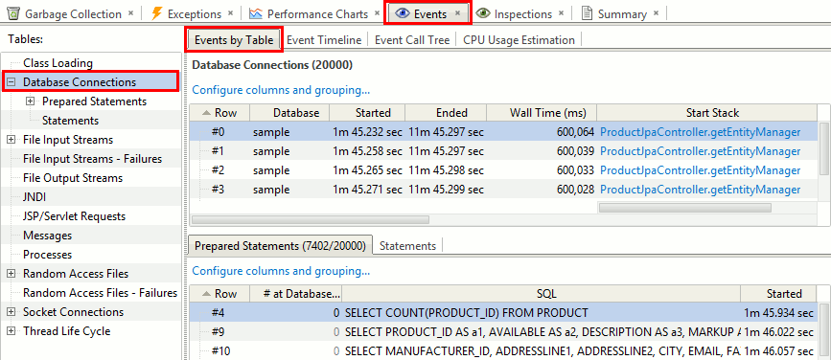Open the CPU Usage Estimation tab
Screen dimensions: 831x360
pyautogui.click(x=519, y=39)
